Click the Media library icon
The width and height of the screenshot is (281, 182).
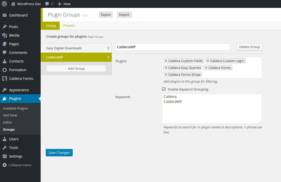coord(5,35)
